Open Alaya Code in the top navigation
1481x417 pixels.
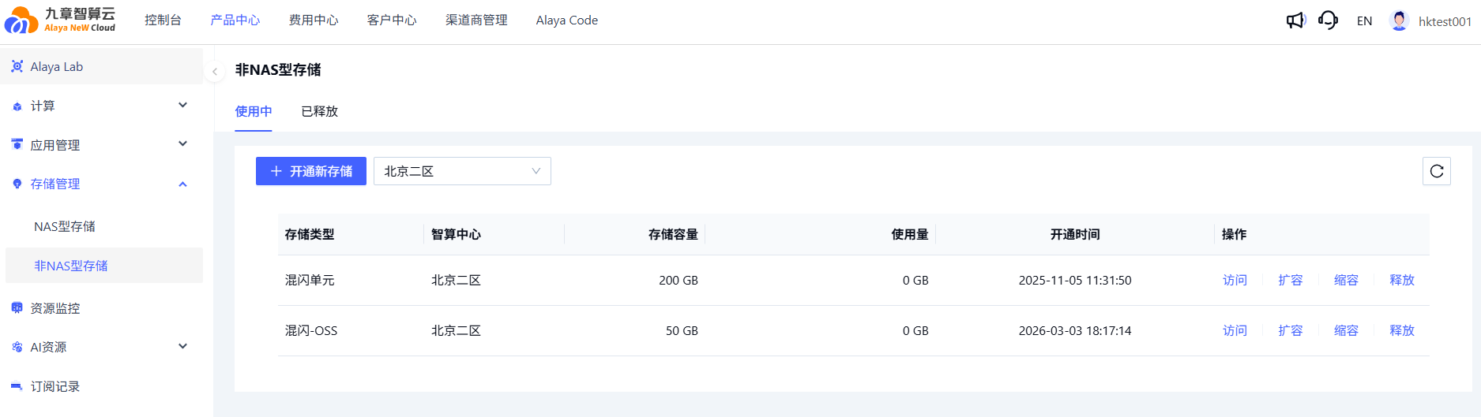click(x=567, y=20)
